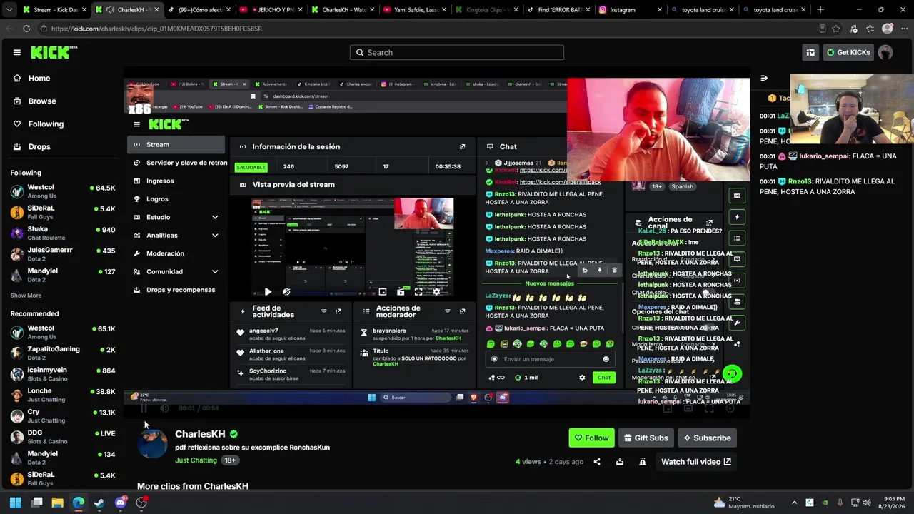Go to Home in the sidebar

tap(39, 78)
